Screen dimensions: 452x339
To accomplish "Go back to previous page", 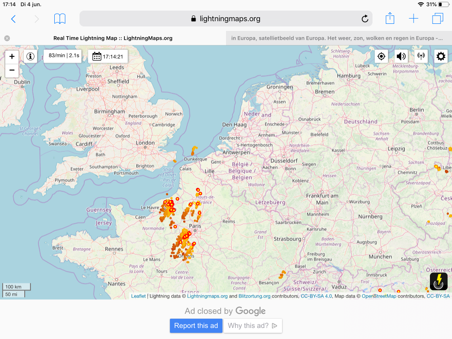I will (13, 19).
